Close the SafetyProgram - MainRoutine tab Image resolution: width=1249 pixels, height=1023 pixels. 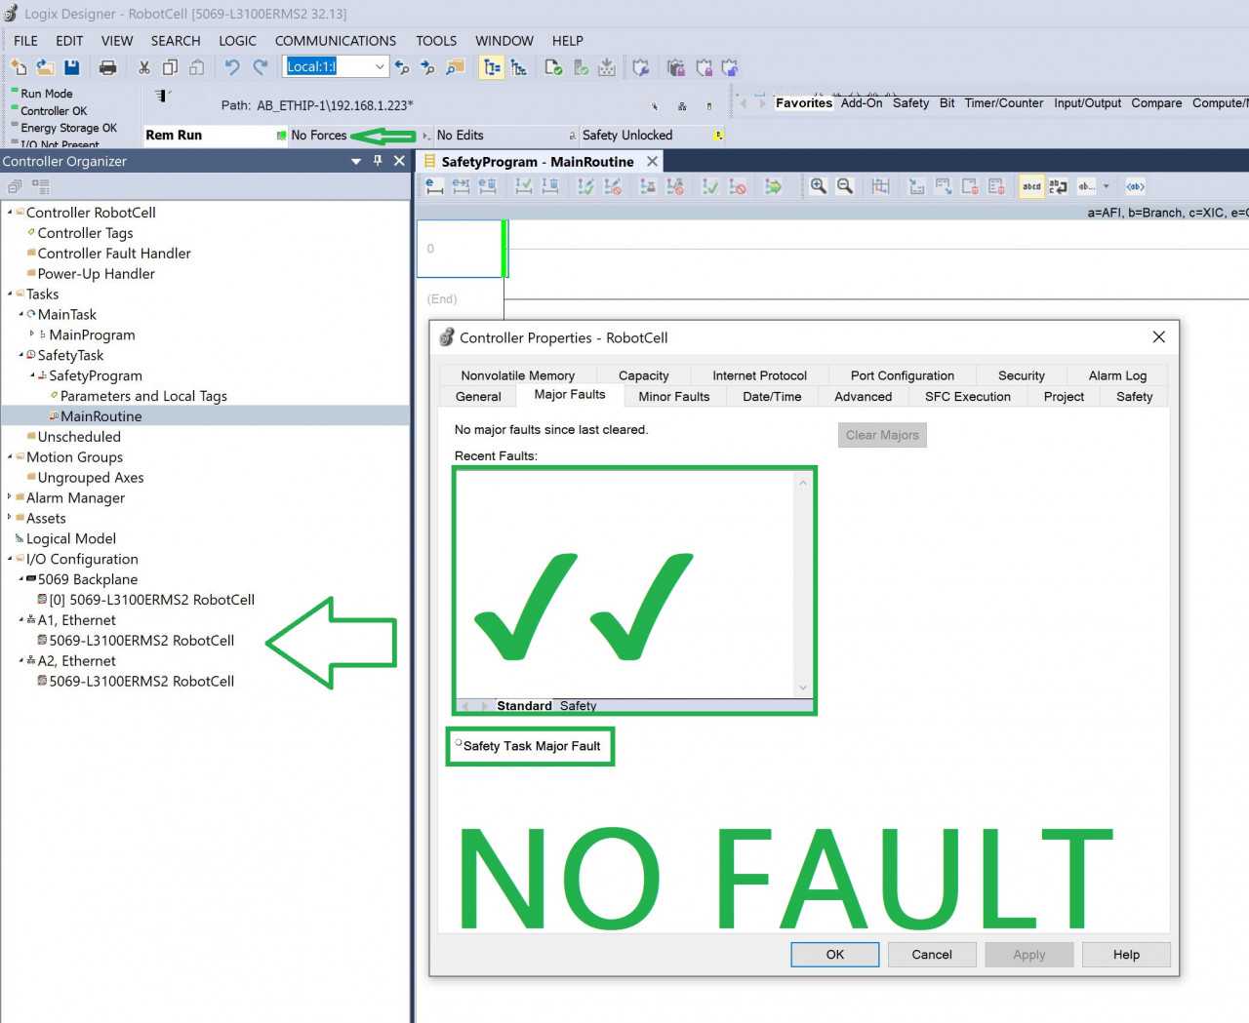coord(652,161)
